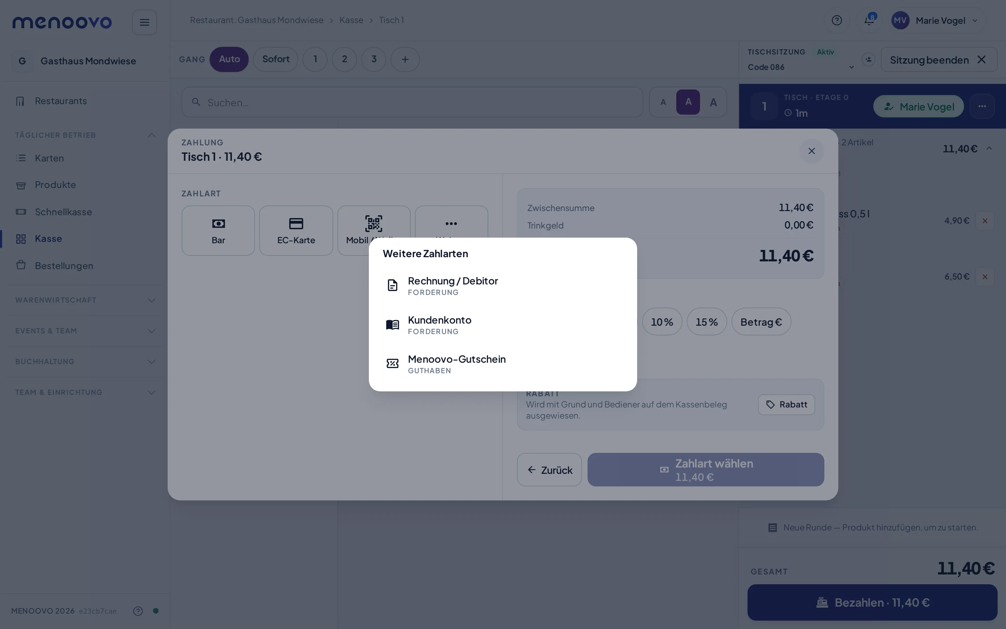Select Auto course mode

pyautogui.click(x=229, y=59)
